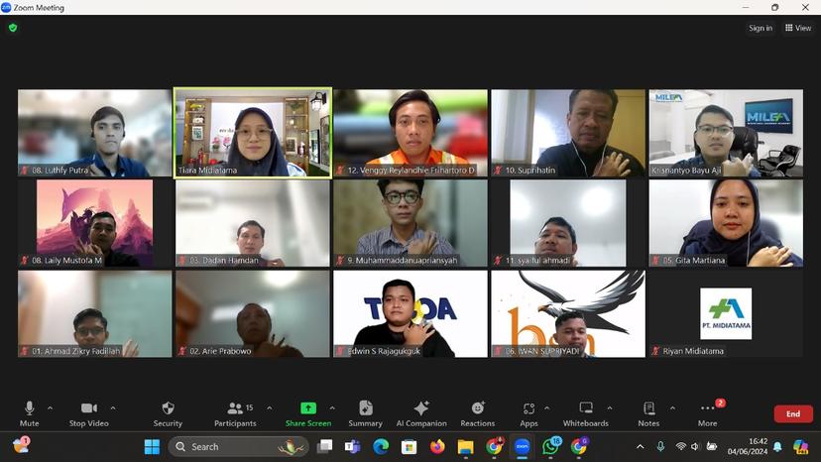
Task: Click the "03. Dadan Hamdan" name label
Action: tap(223, 261)
